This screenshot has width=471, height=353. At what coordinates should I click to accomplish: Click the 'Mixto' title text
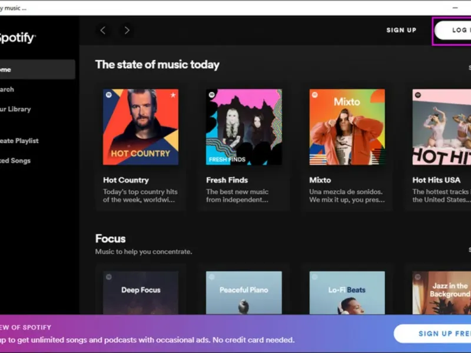click(320, 180)
